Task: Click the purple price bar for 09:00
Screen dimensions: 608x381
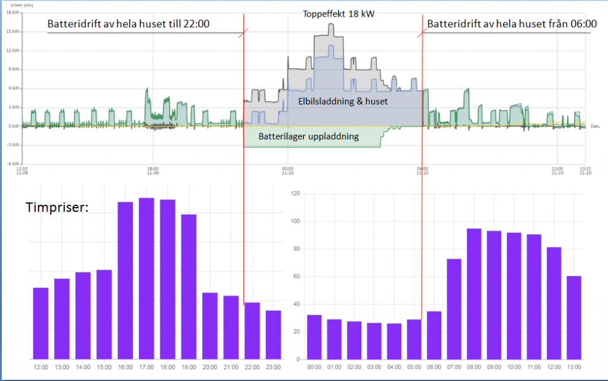Action: point(494,295)
